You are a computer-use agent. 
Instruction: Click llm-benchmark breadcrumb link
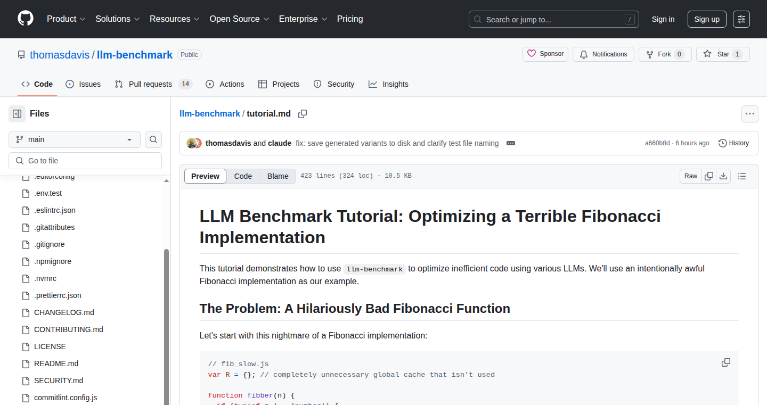(x=210, y=113)
